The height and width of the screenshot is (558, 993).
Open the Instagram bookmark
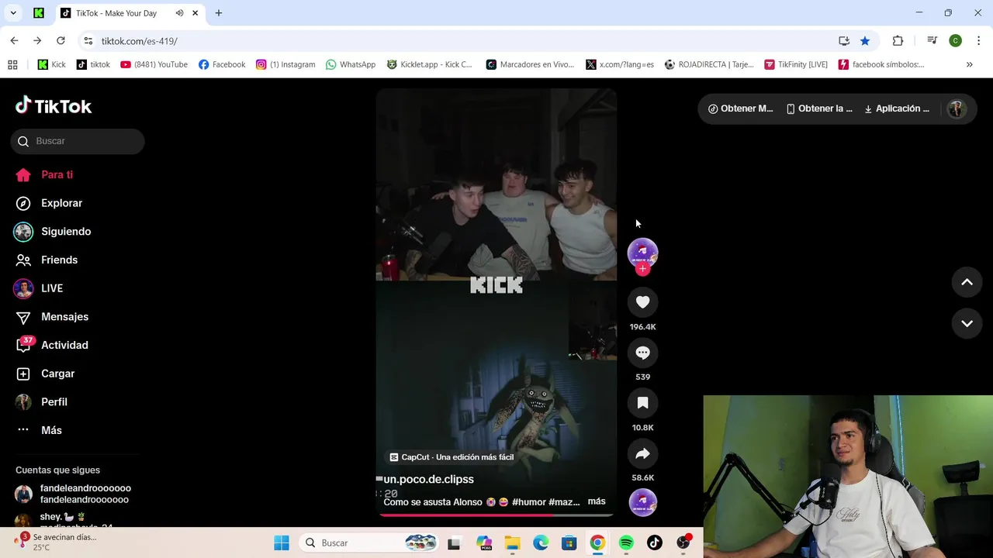coord(285,64)
